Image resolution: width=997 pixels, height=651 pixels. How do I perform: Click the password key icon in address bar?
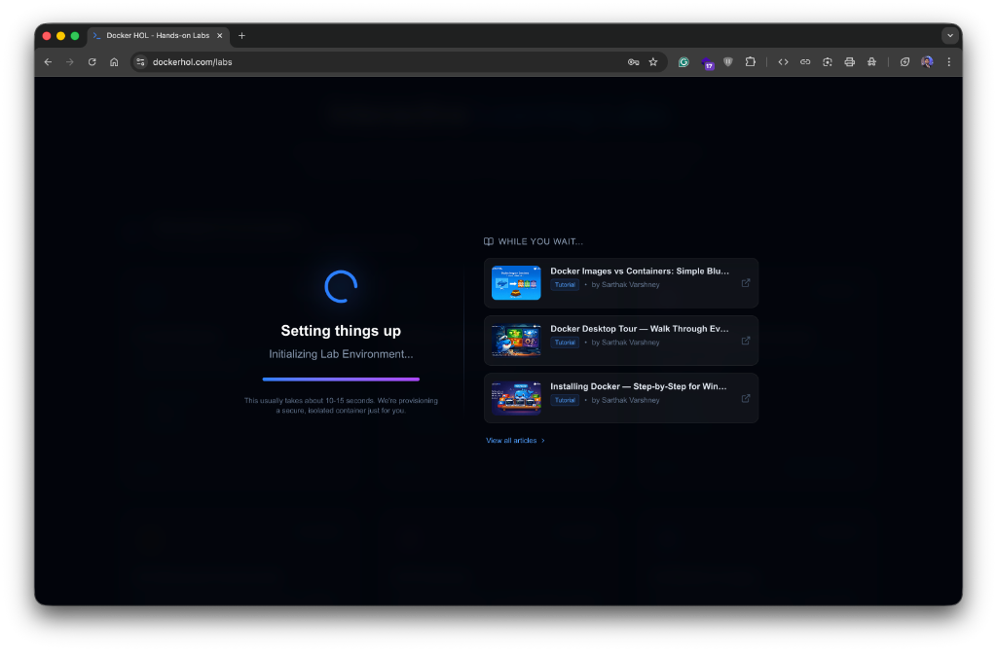[x=633, y=62]
